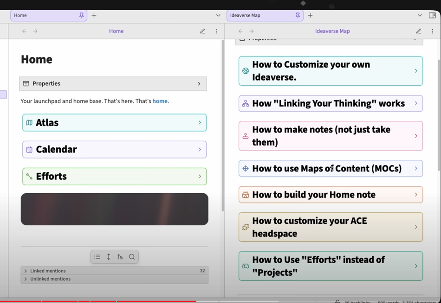Expand How to make notes callout chevron
This screenshot has width=441, height=303.
click(416, 136)
